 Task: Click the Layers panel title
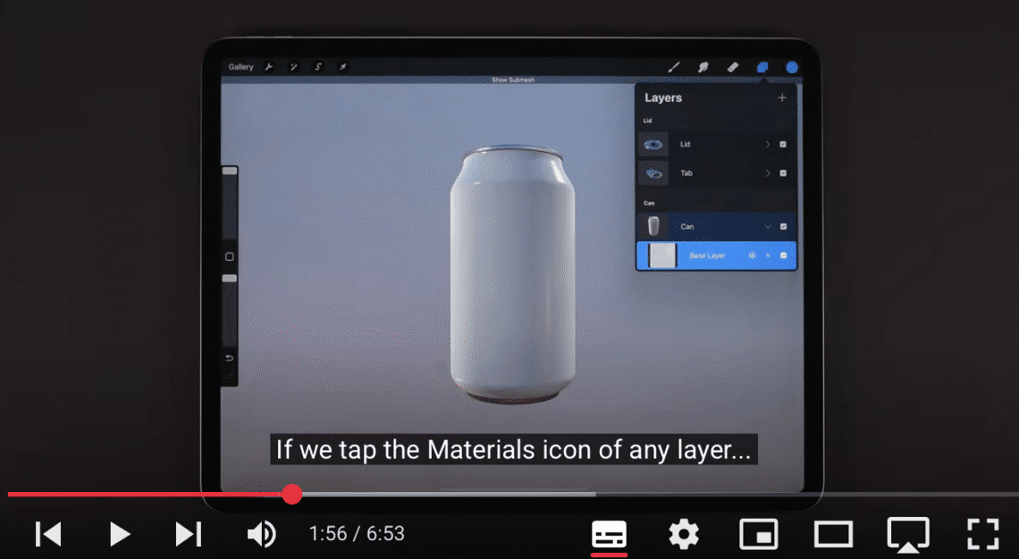coord(663,98)
